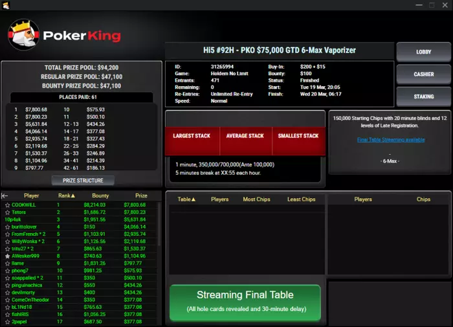Toggle favorite star for burittolover
453x327 pixels.
[x=8, y=227]
